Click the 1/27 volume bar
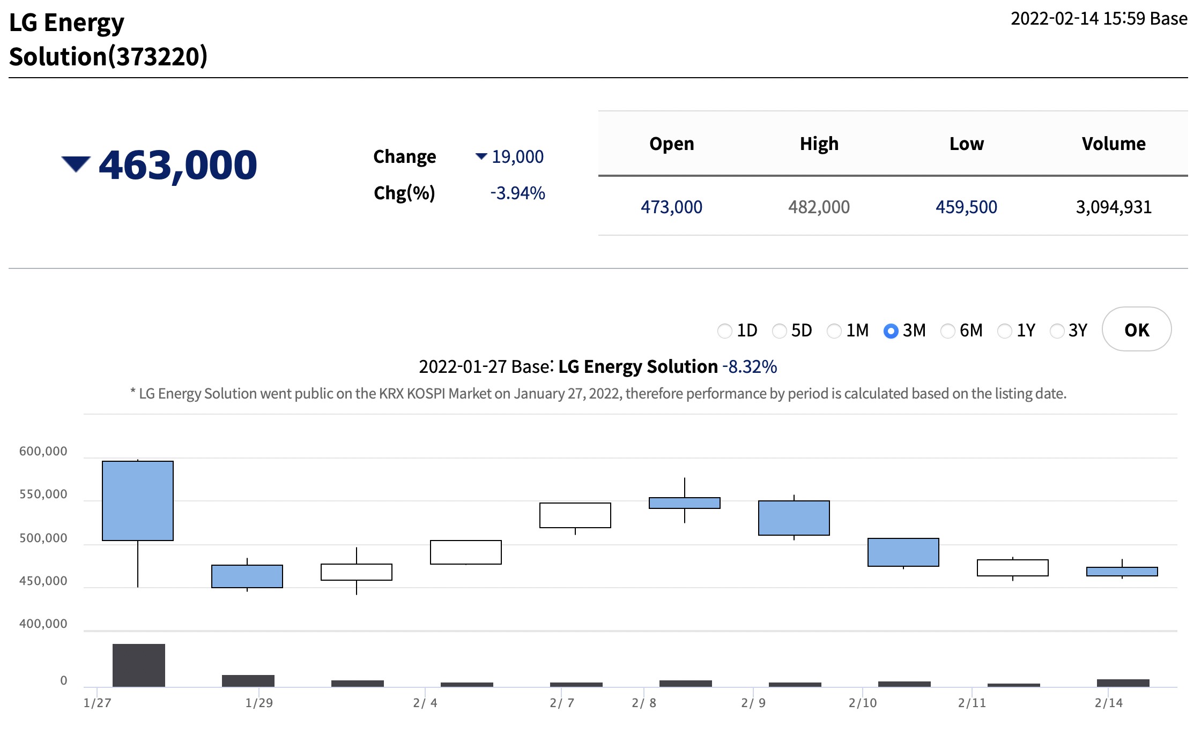 point(139,665)
